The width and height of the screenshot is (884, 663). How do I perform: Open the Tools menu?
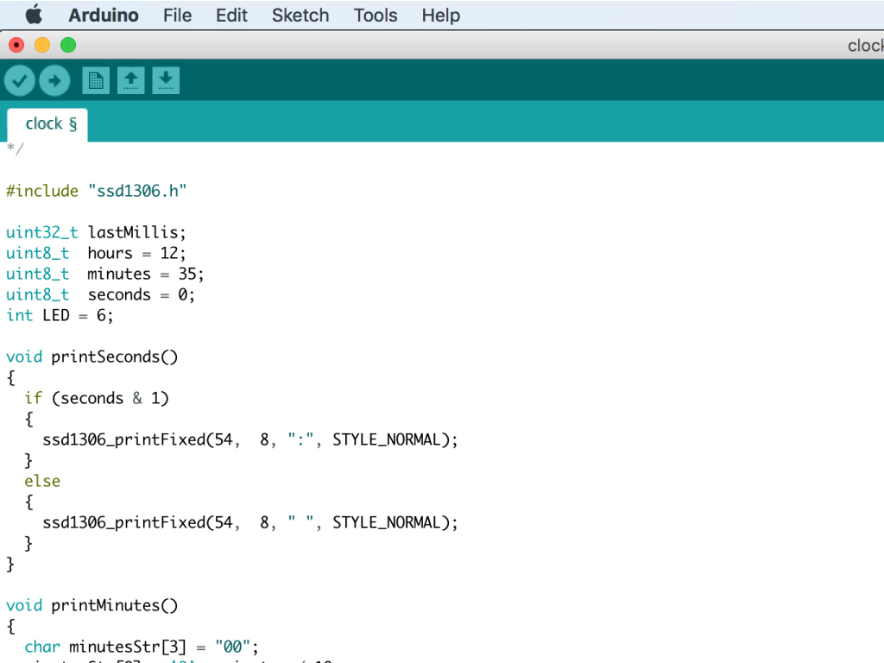point(376,16)
